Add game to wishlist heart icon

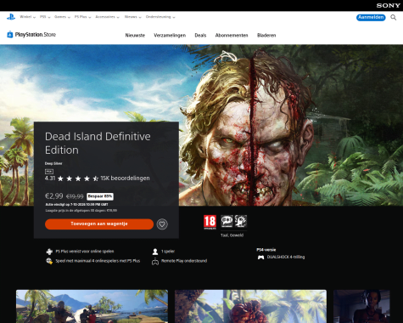click(x=162, y=224)
